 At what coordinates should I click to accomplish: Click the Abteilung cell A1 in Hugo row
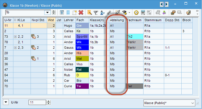(117, 26)
